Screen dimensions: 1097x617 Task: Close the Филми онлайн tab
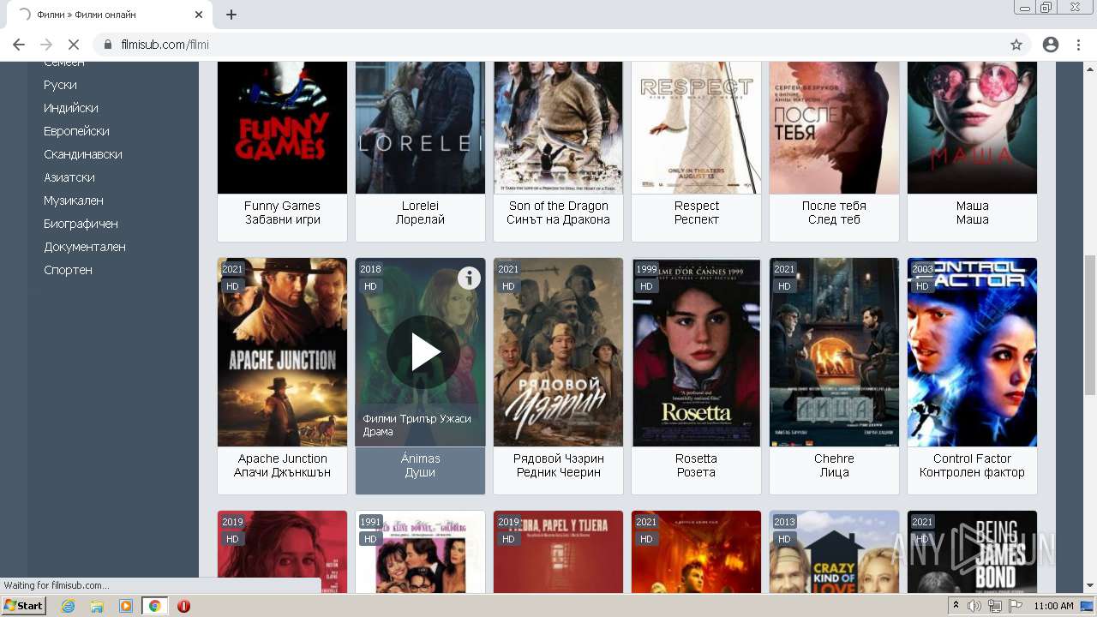click(199, 15)
